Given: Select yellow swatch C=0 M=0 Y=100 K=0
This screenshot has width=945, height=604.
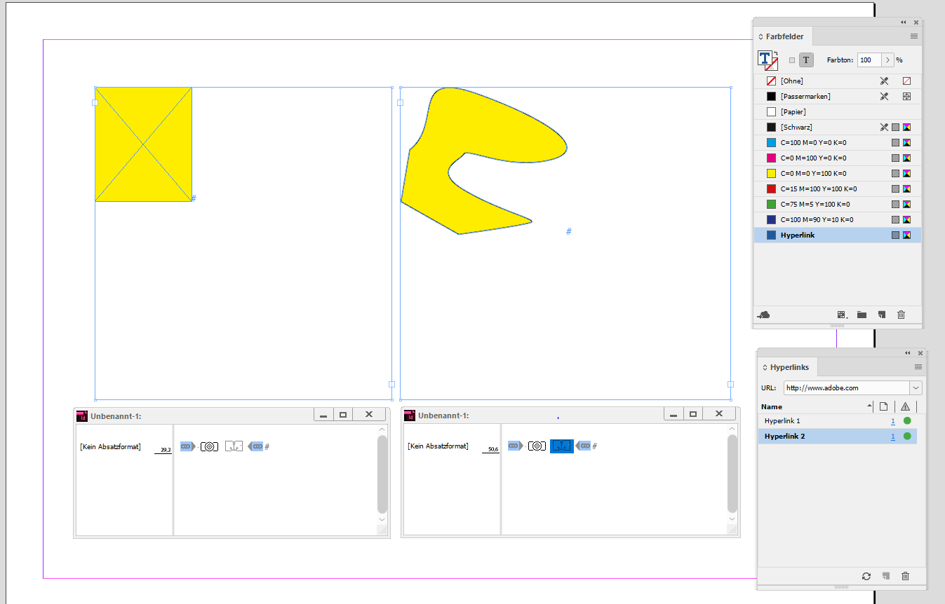Looking at the screenshot, I should pyautogui.click(x=838, y=173).
